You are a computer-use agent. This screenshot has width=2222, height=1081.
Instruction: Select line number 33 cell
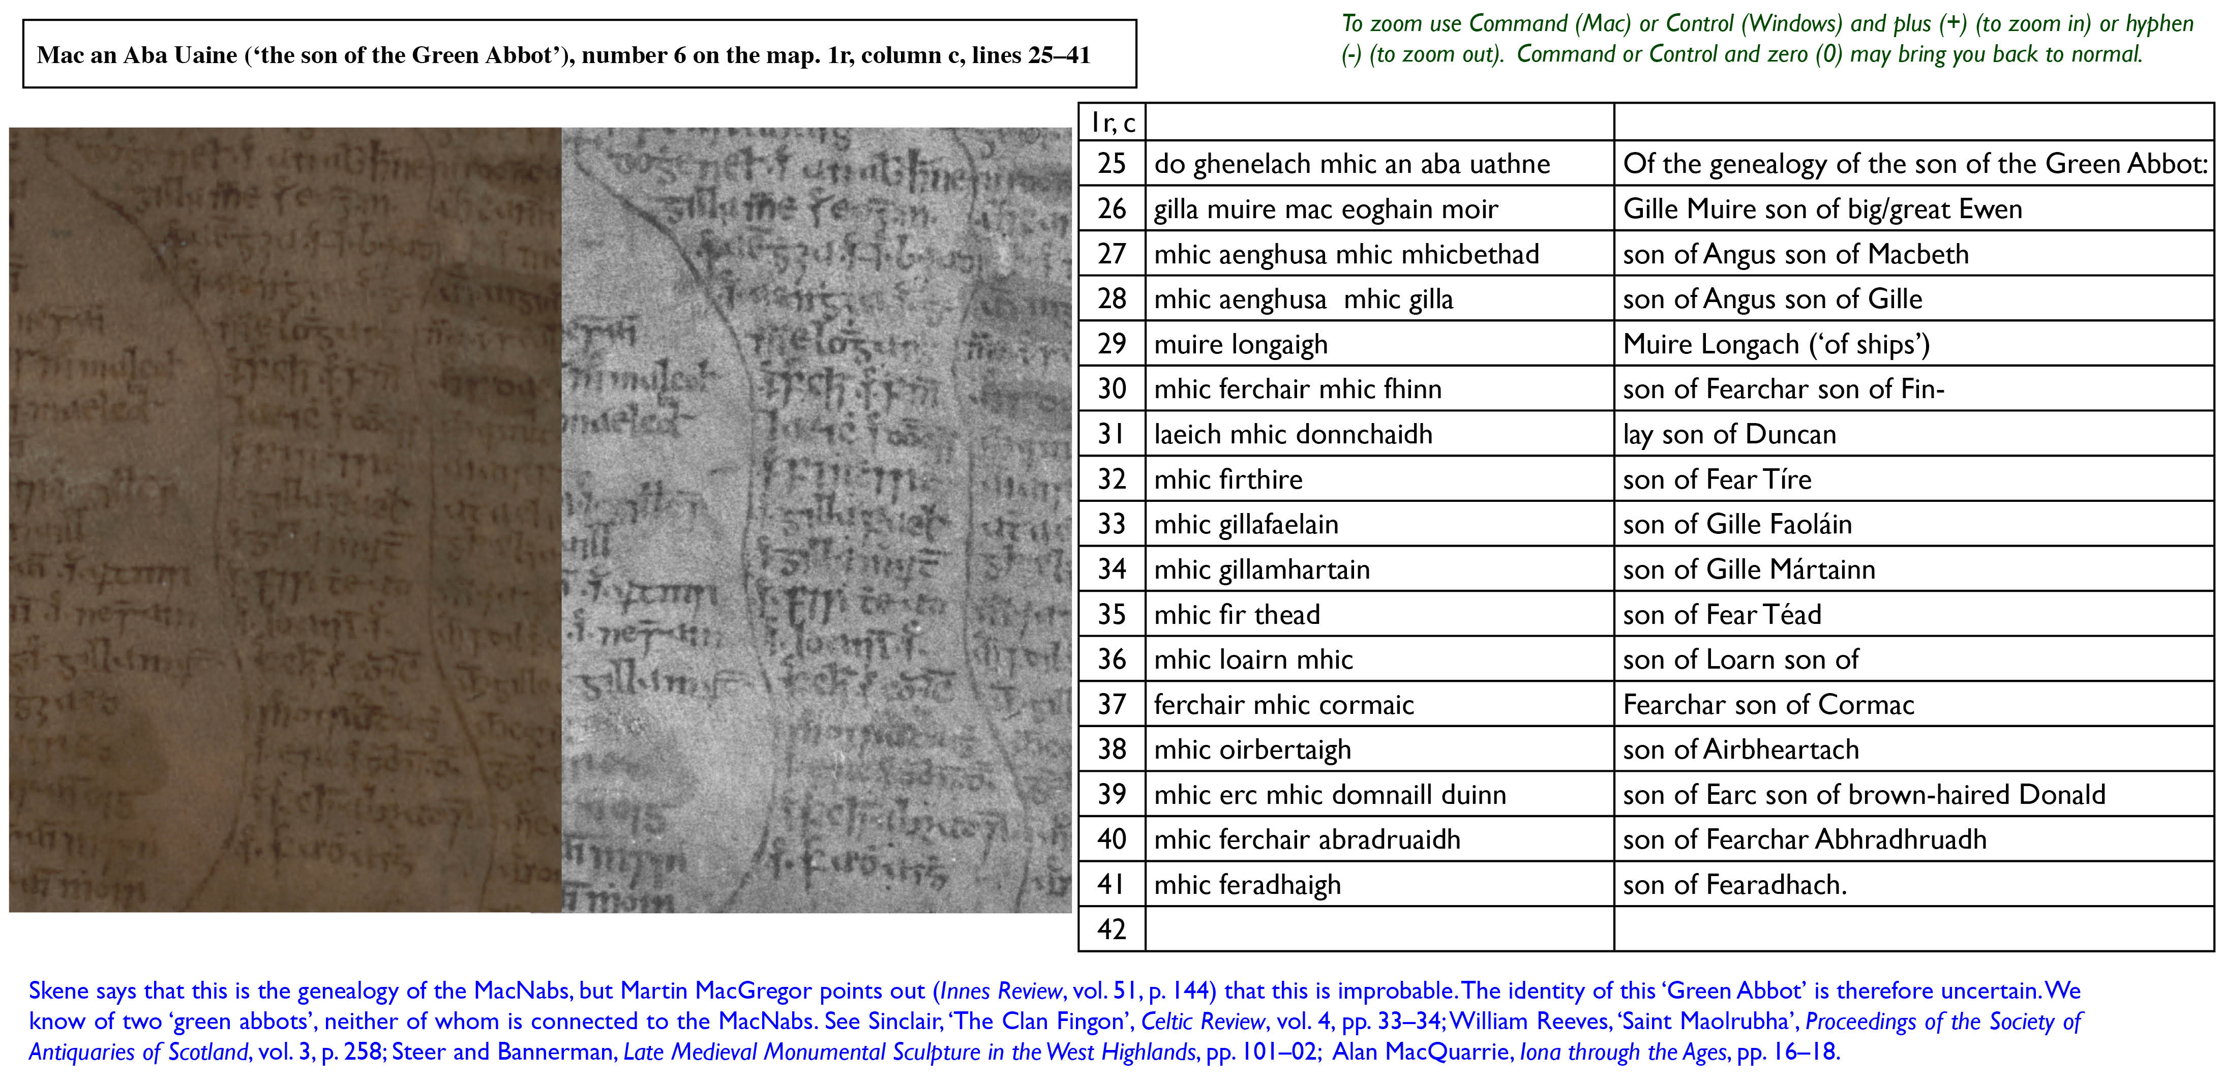[1112, 524]
